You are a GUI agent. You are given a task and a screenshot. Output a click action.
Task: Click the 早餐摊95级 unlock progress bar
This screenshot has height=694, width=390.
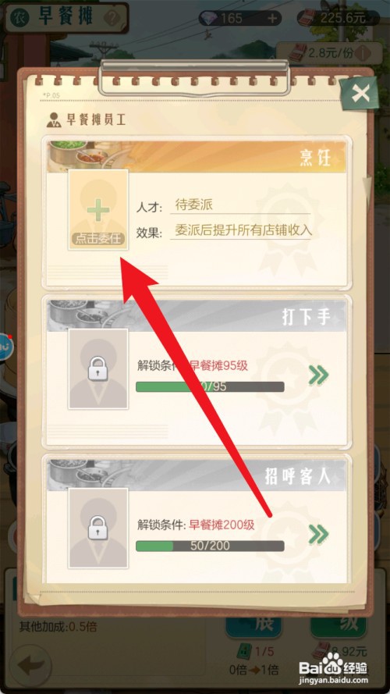[x=210, y=387]
